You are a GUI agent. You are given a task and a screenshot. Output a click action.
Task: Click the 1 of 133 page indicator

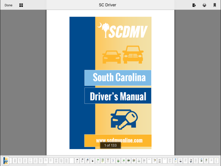click(x=110, y=146)
